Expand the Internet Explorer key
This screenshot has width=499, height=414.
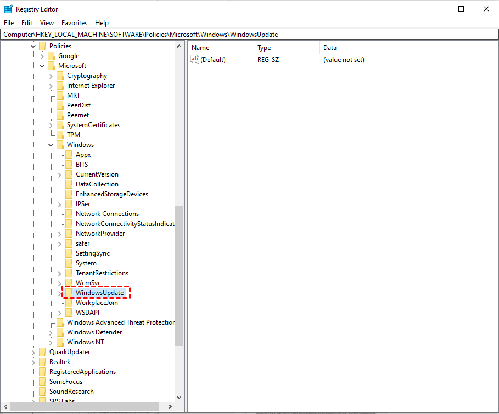click(x=51, y=86)
